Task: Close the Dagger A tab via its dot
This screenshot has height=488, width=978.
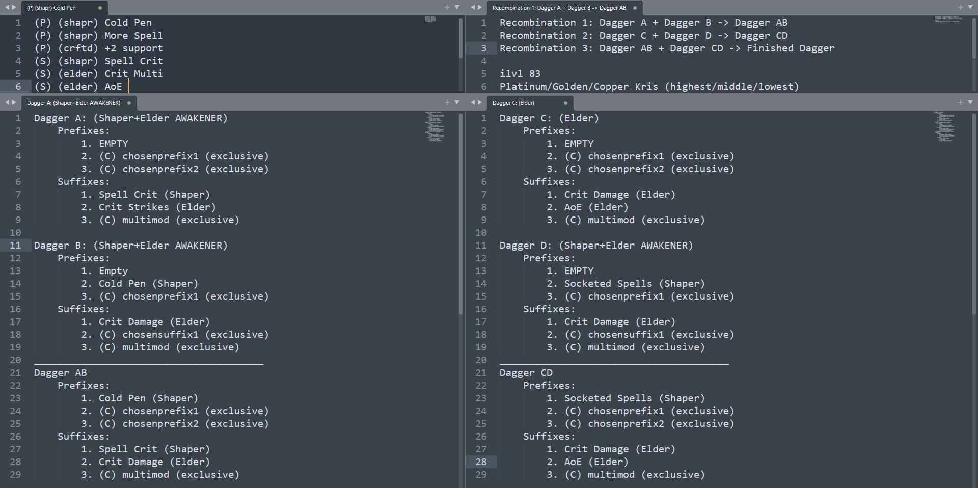Action: 129,103
